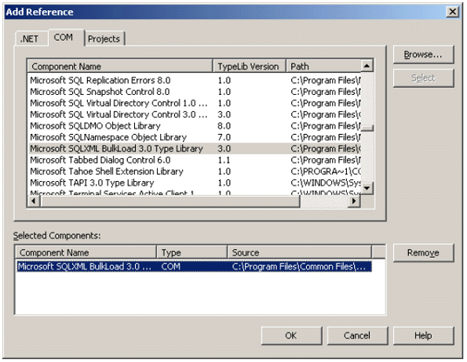Click the horizontal scroll right arrow
Viewport: 467px width, 362px height.
[x=354, y=201]
